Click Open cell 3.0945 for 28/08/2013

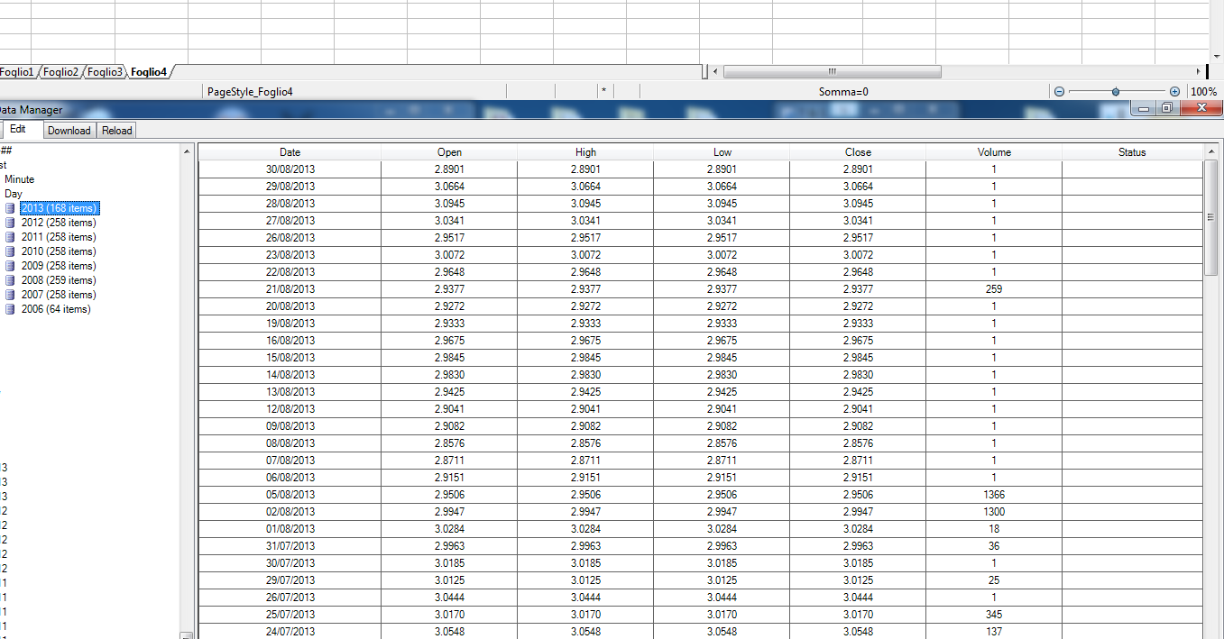click(x=449, y=204)
